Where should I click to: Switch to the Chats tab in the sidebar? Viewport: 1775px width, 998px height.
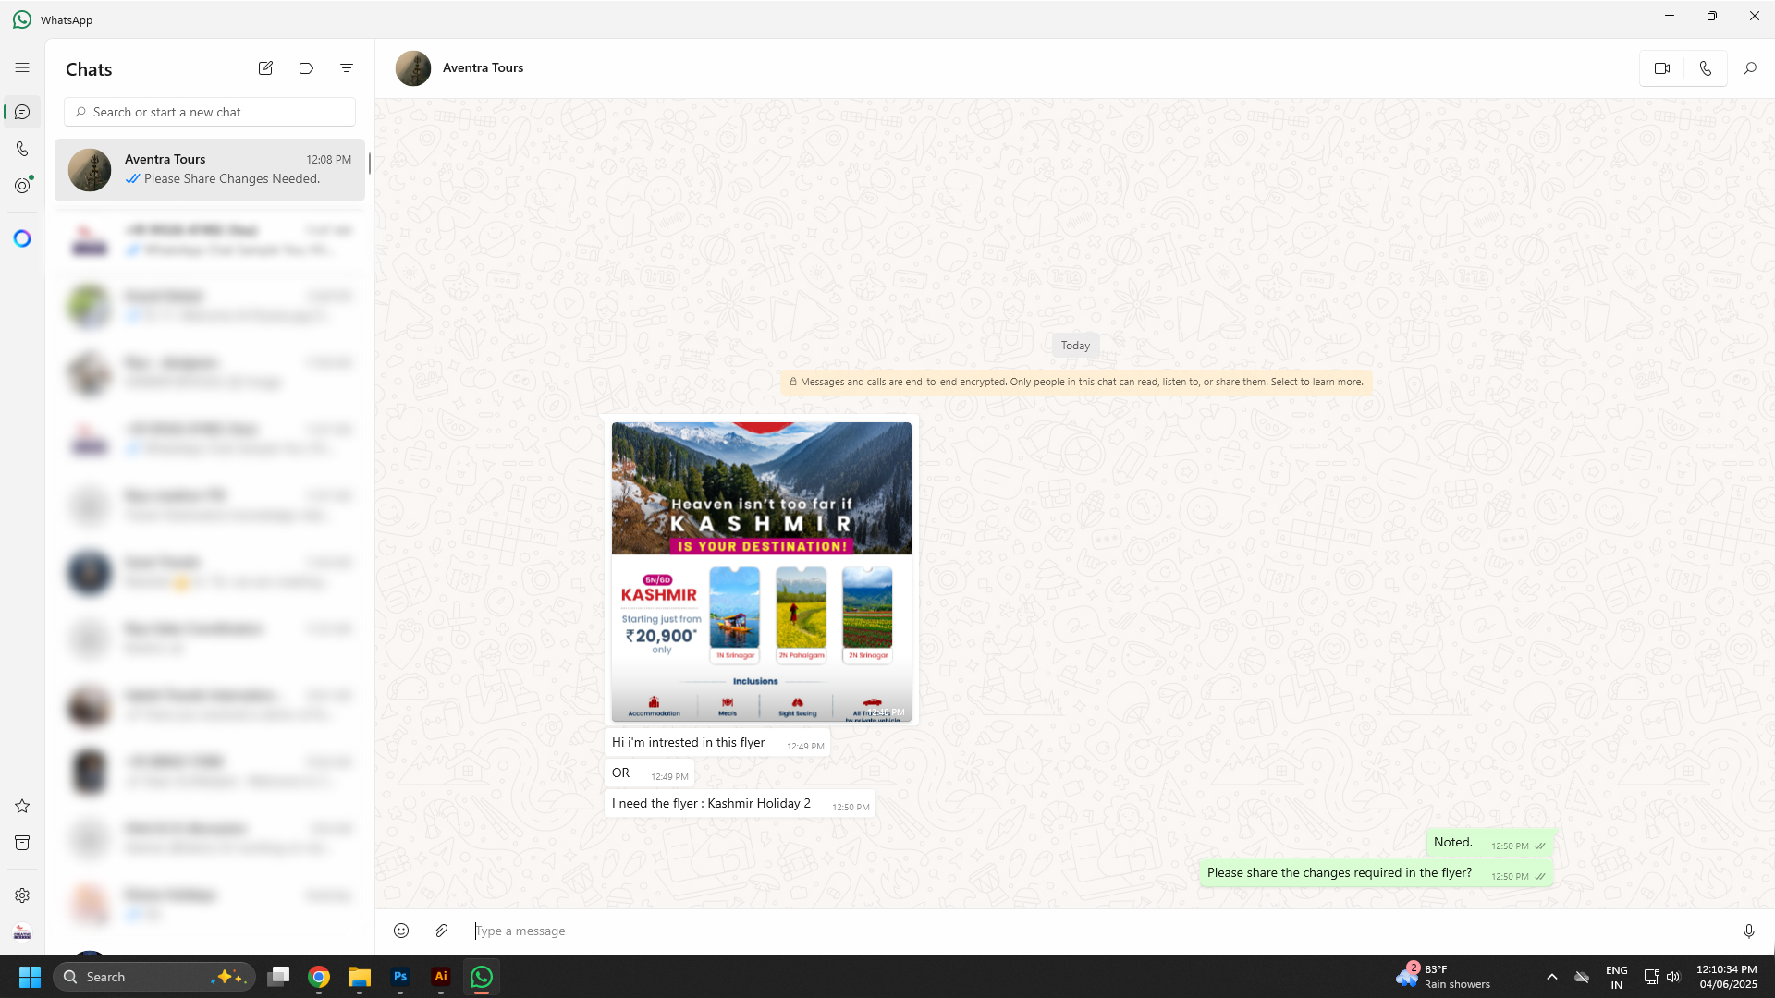22,112
